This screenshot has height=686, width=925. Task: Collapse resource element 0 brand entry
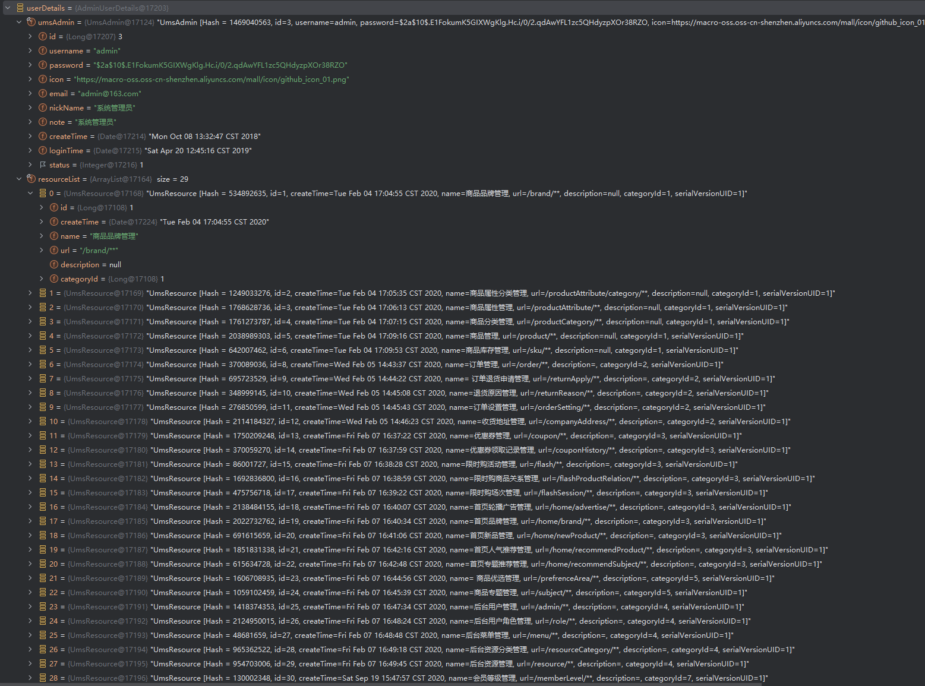[30, 193]
